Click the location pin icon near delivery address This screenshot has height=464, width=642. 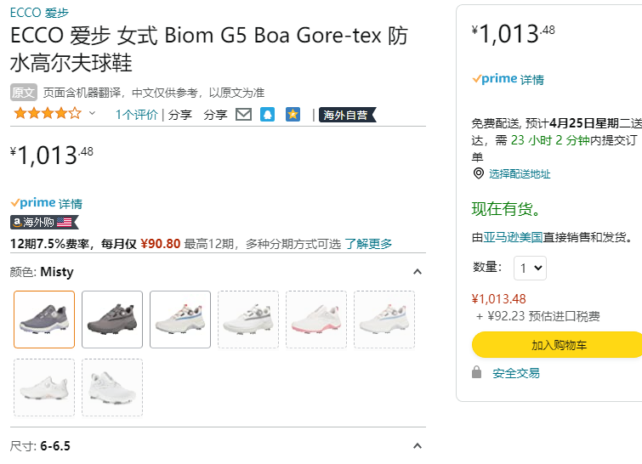tap(478, 173)
